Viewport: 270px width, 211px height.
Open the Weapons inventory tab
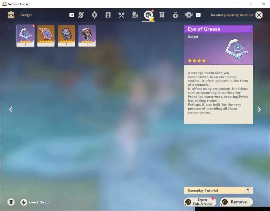pyautogui.click(x=81, y=15)
